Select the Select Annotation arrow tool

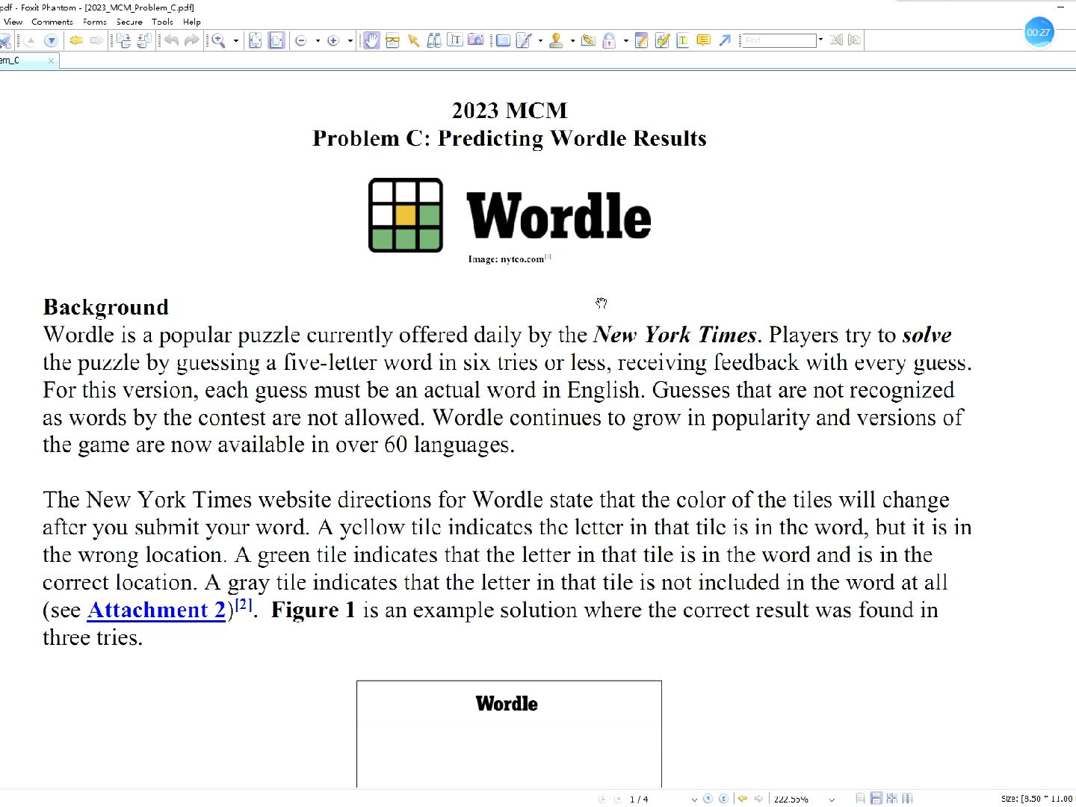(413, 40)
